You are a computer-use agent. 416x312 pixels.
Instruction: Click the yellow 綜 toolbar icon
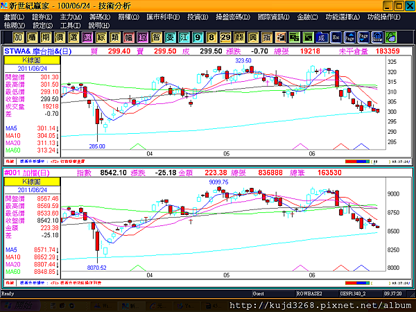coord(101,37)
